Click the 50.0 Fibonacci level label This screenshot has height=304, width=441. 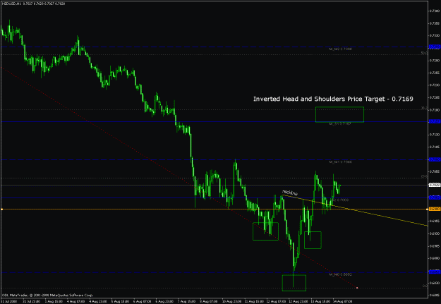(x=424, y=53)
